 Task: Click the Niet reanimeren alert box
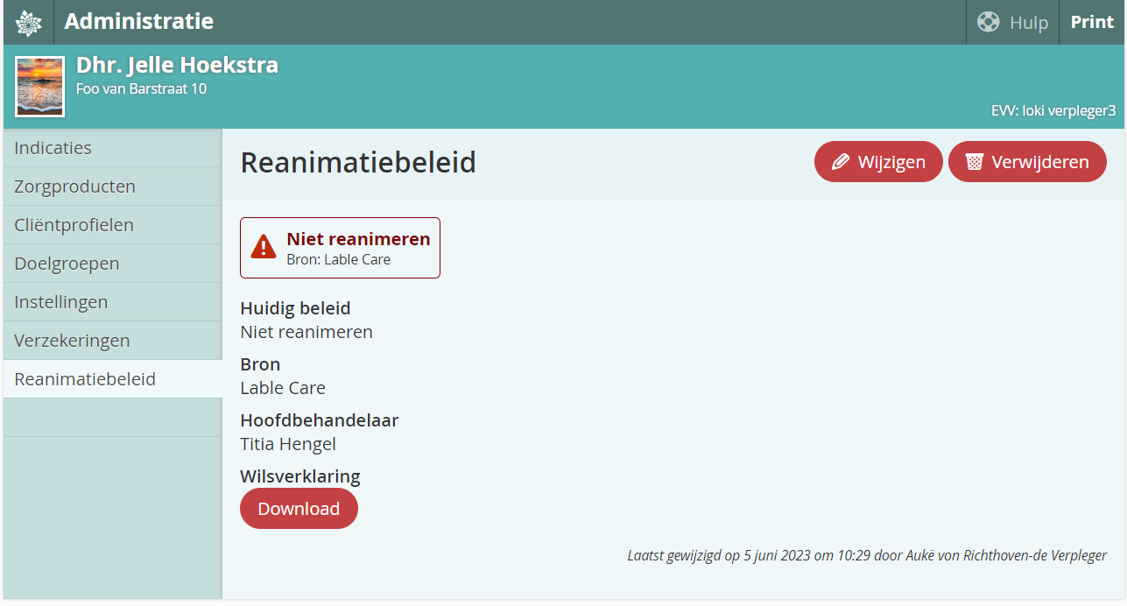340,248
